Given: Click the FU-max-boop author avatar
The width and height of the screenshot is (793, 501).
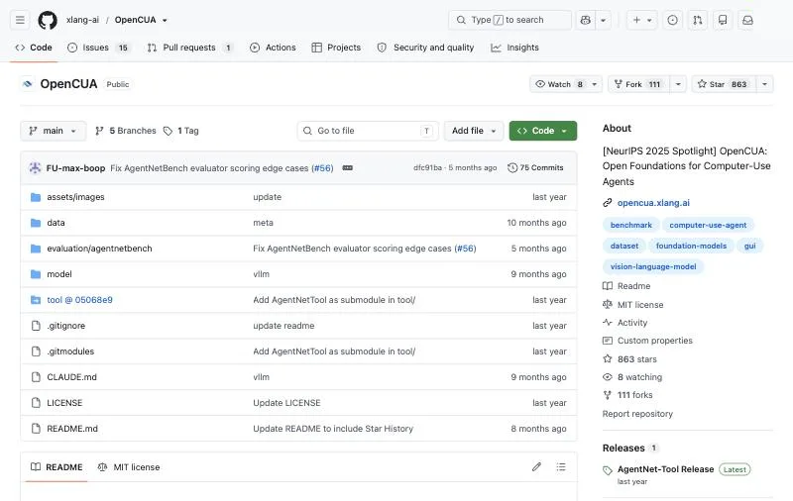Looking at the screenshot, I should point(35,167).
